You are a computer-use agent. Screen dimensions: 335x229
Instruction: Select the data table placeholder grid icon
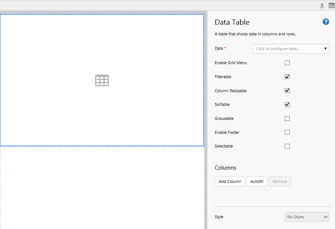point(102,80)
